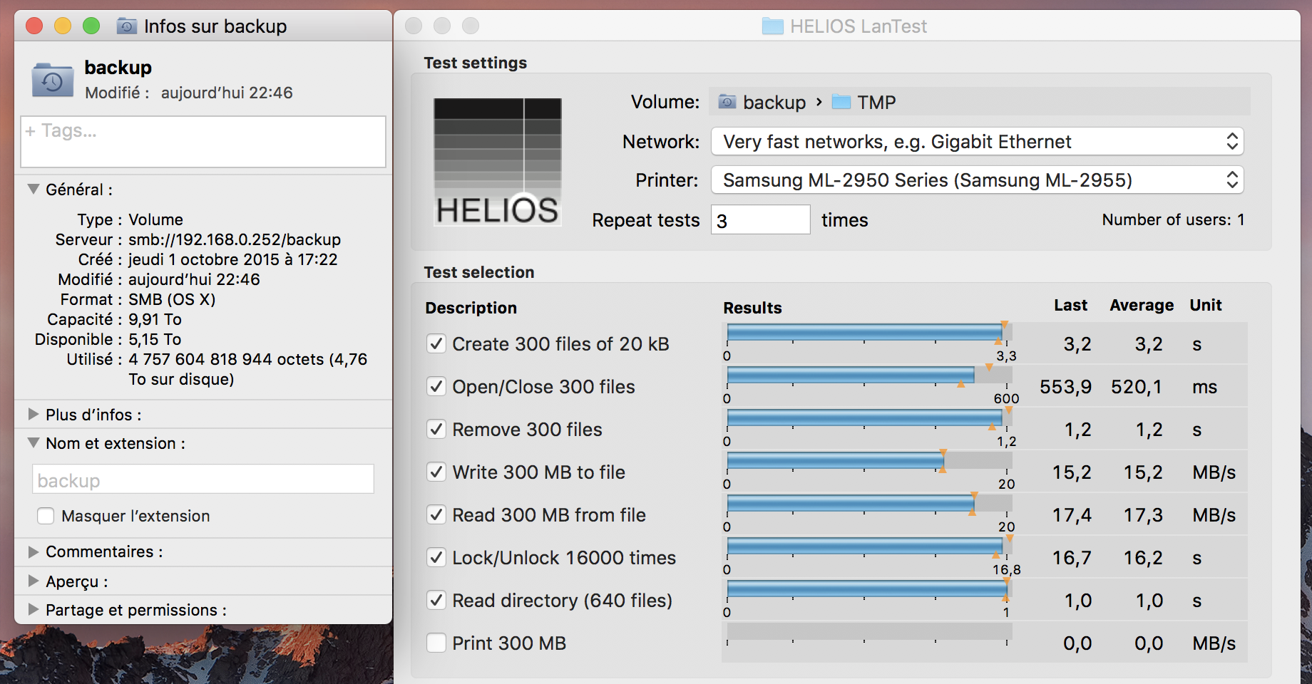
Task: Click the folder icon in the HELIOS LanTest title bar
Action: pyautogui.click(x=772, y=26)
